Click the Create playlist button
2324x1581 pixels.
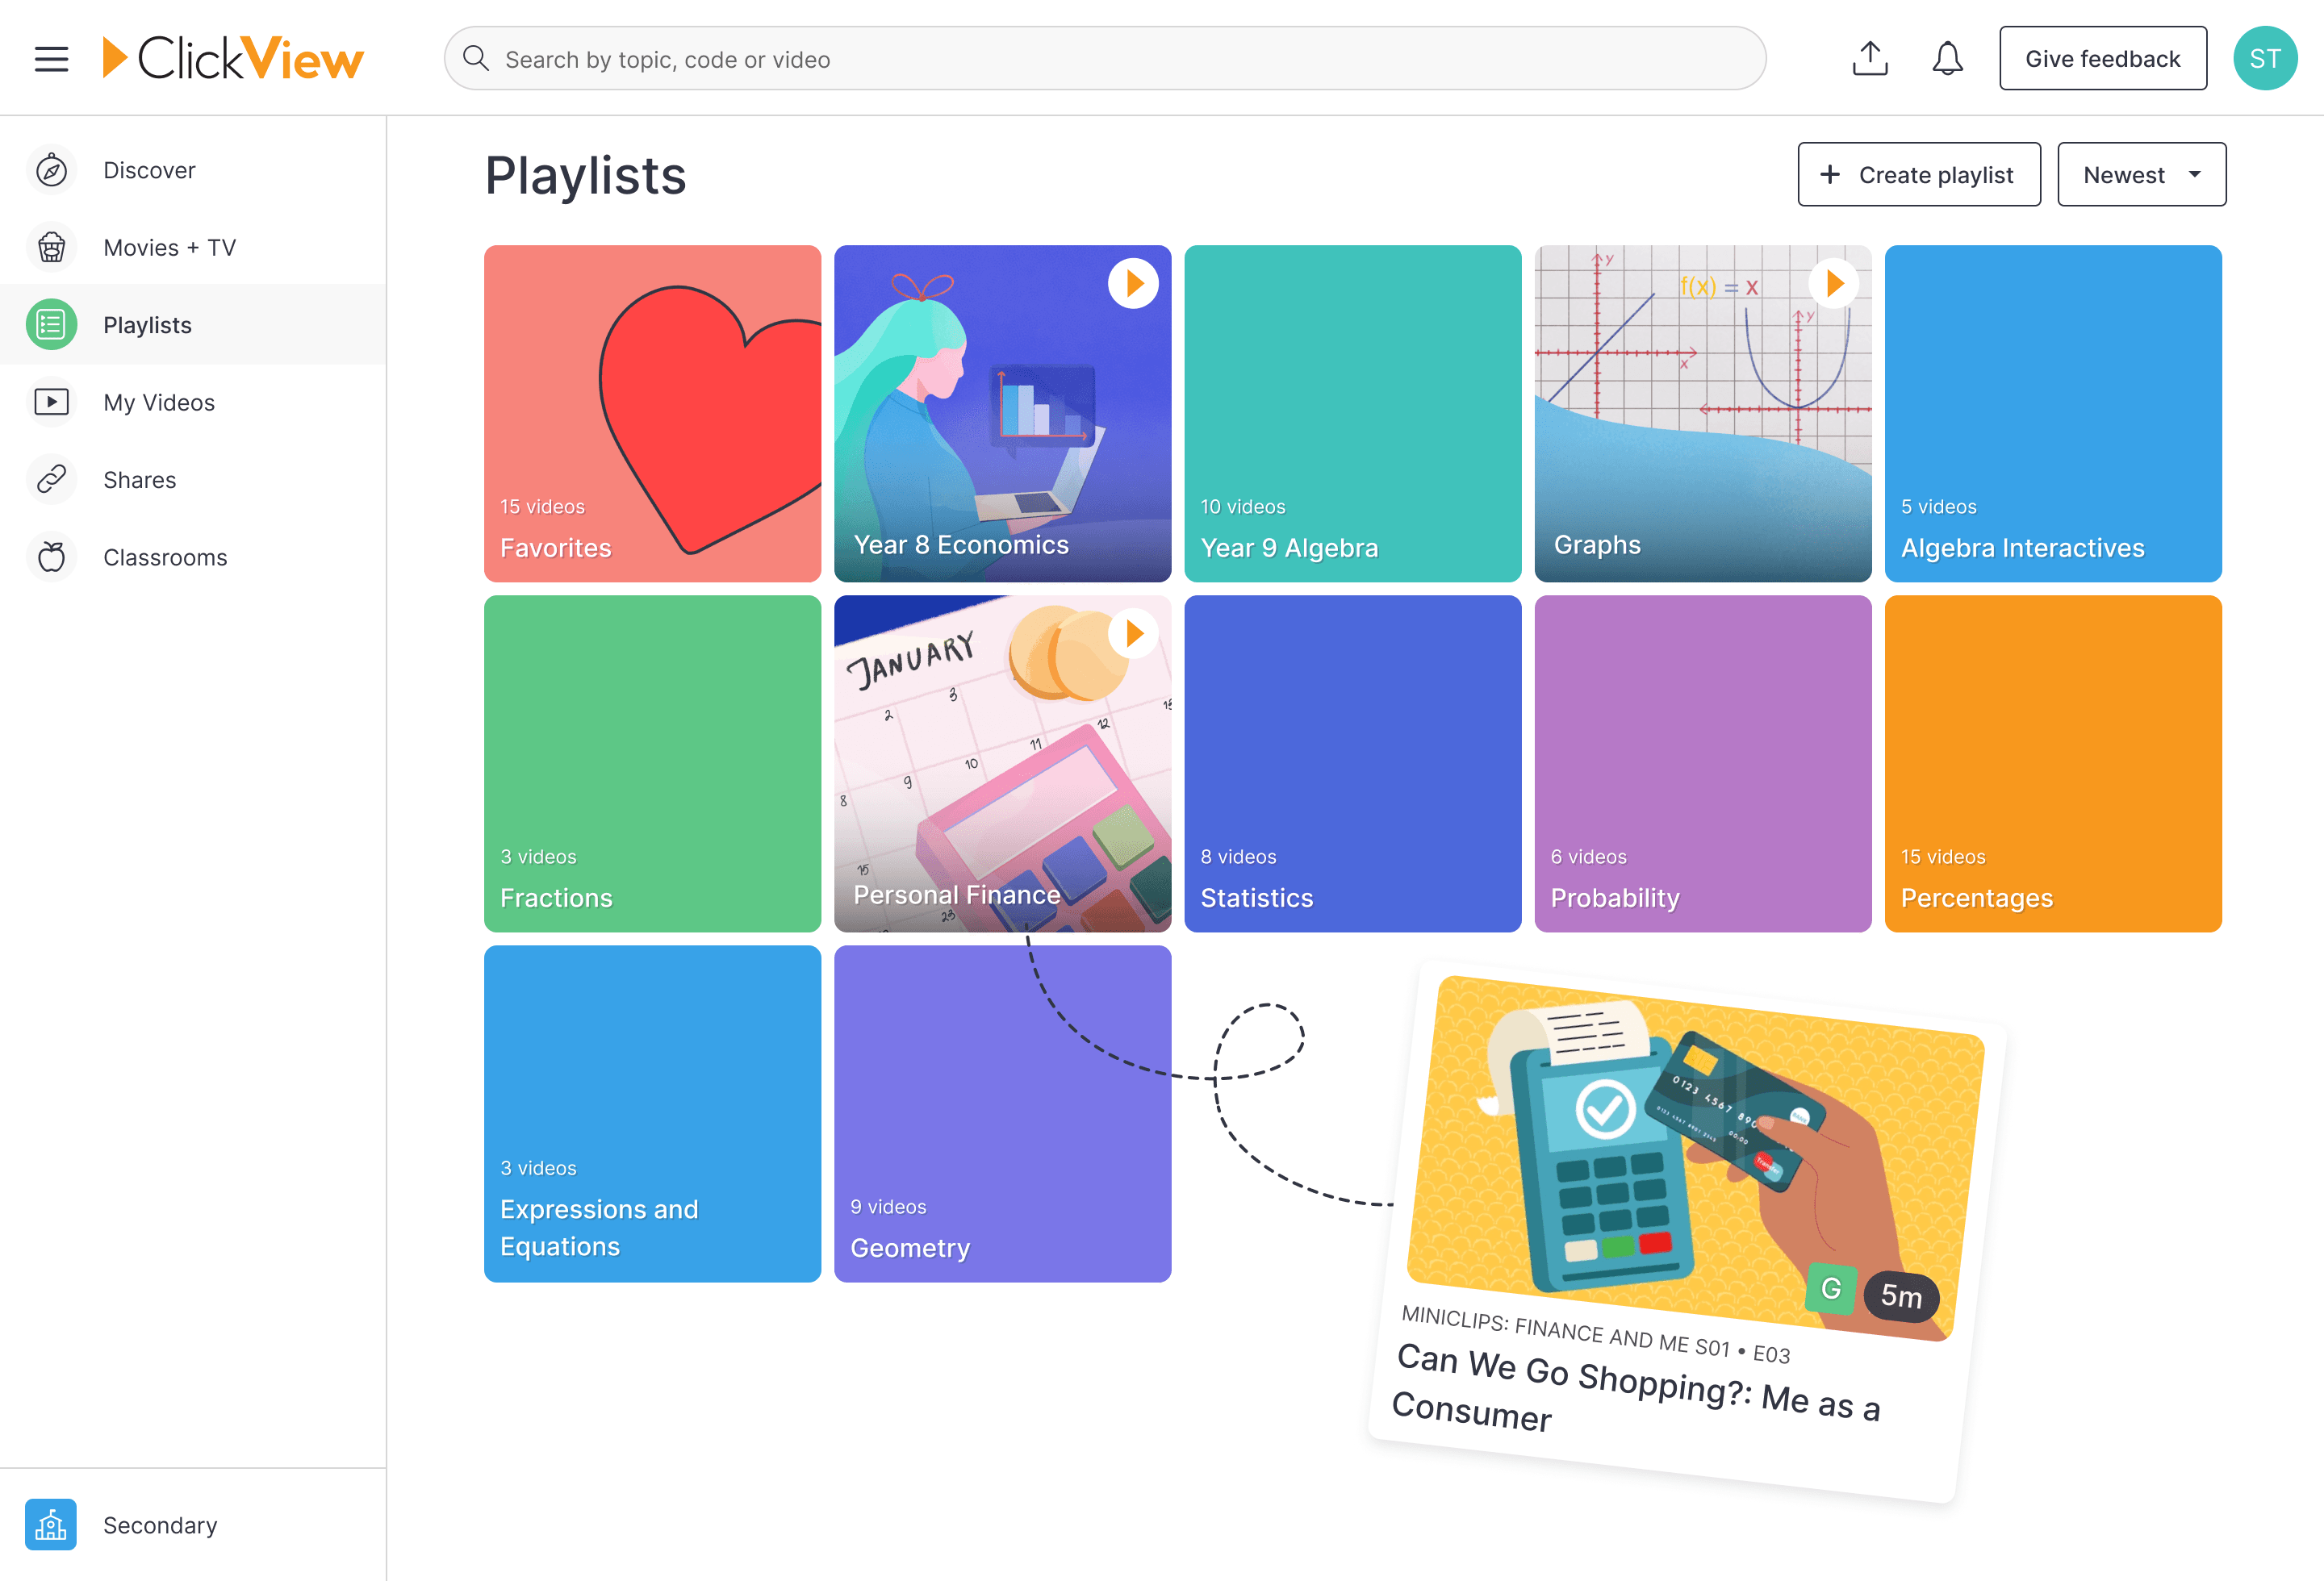(x=1918, y=174)
